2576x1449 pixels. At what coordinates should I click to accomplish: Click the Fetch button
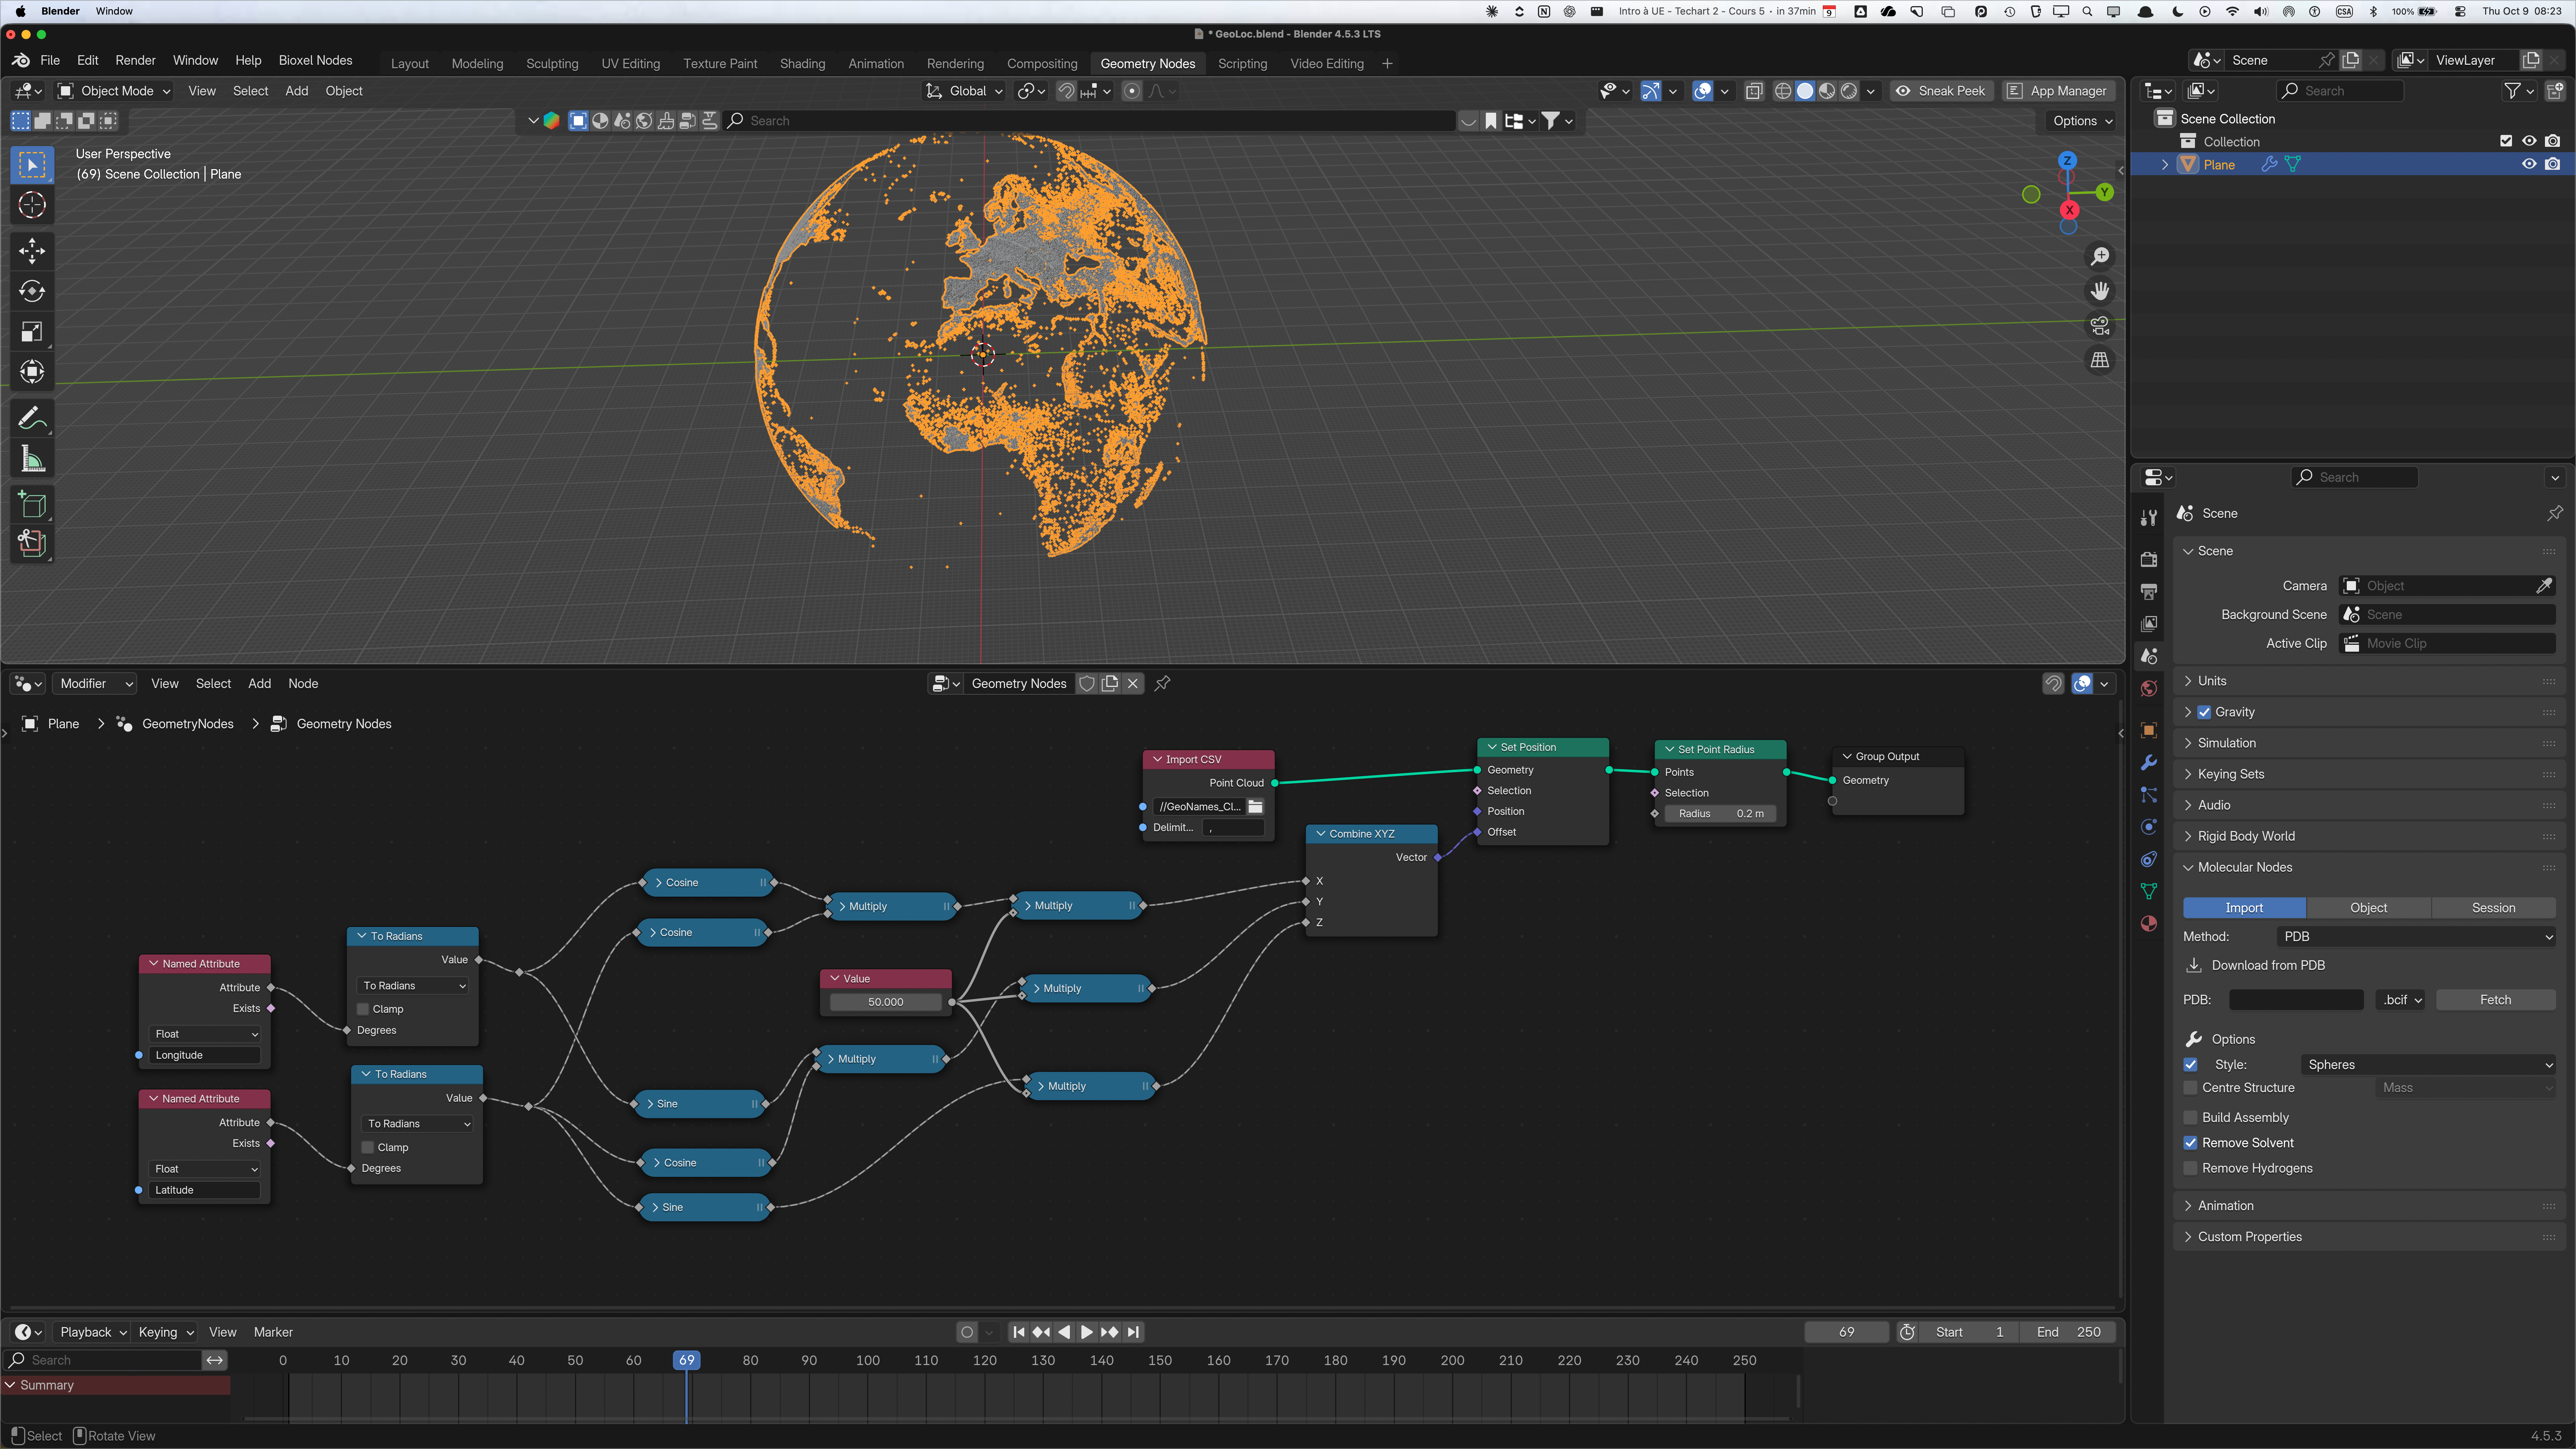(2495, 1000)
